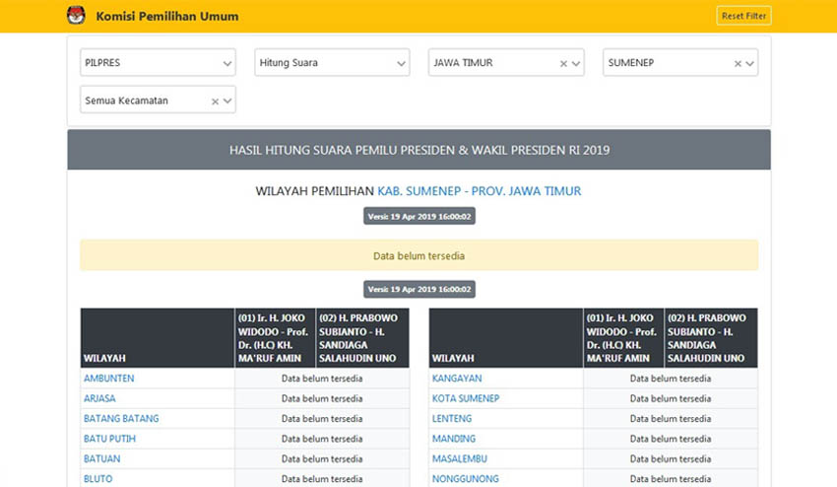Image resolution: width=837 pixels, height=487 pixels.
Task: Click the Versi badge just above the tables
Action: (419, 289)
